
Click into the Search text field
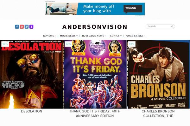(159, 26)
